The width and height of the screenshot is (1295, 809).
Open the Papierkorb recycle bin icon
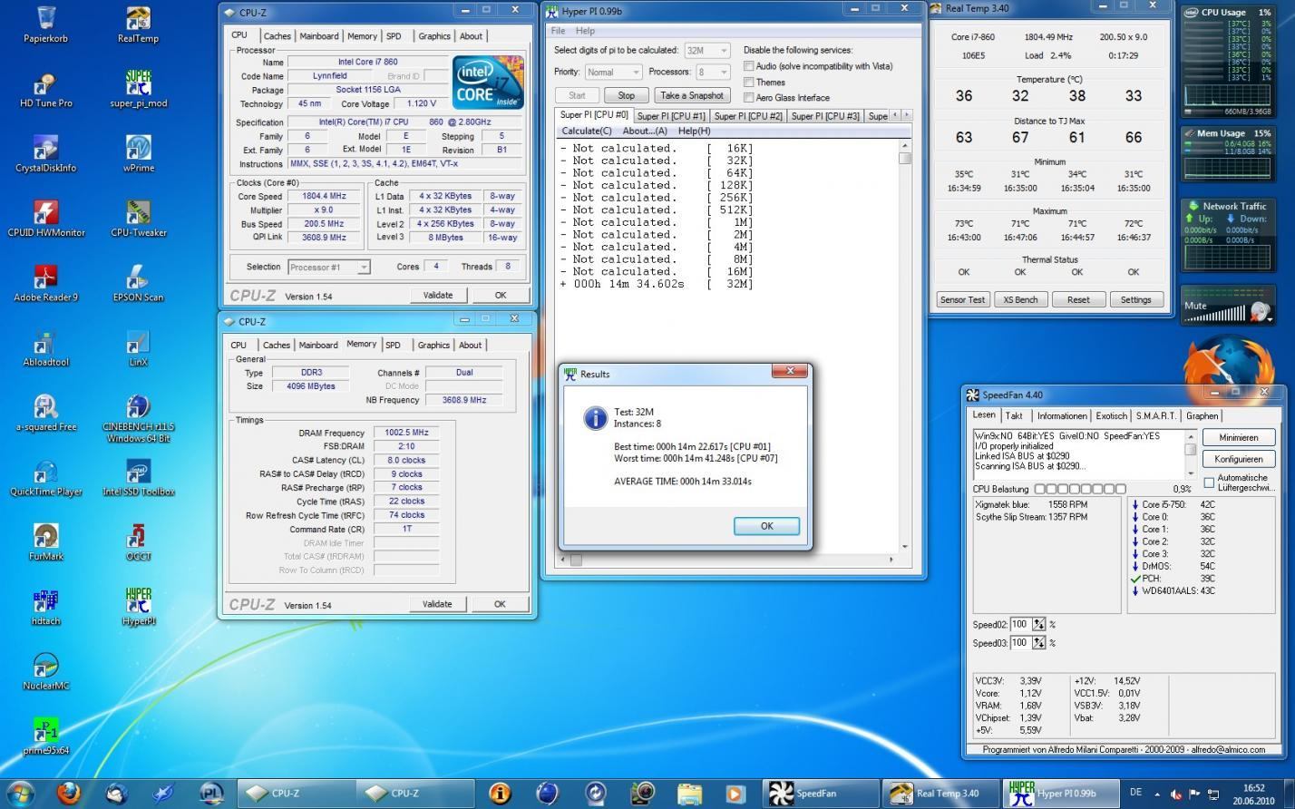tap(45, 24)
